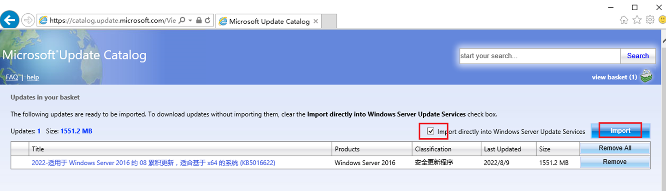
Task: Open the KB5016622 update title link
Action: click(153, 163)
